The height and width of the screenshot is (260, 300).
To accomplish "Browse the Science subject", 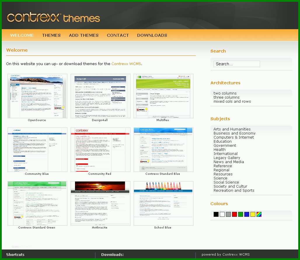I will (220, 178).
